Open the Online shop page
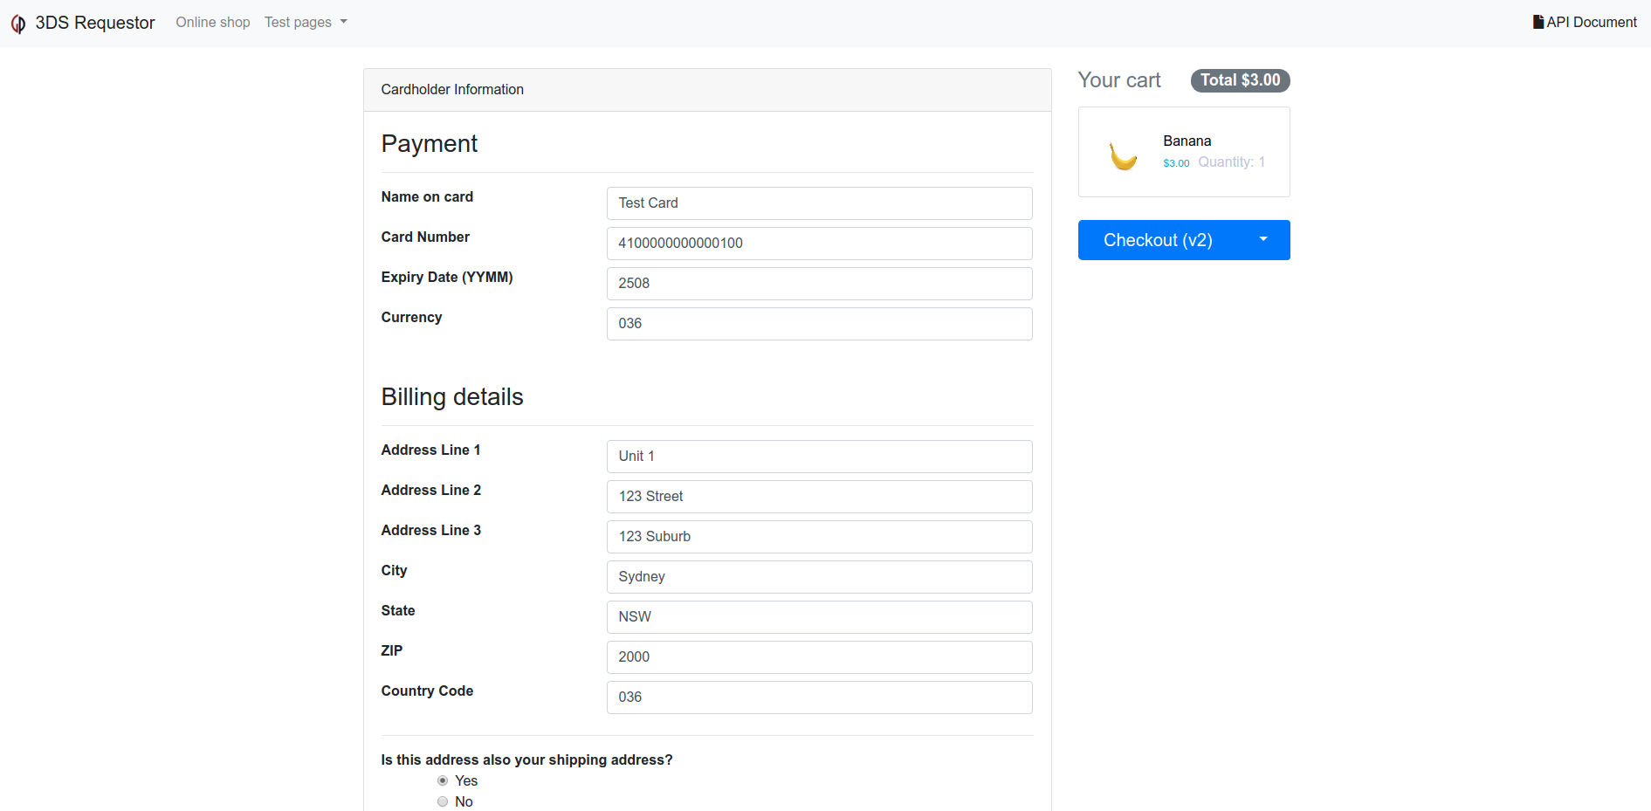The height and width of the screenshot is (811, 1651). click(212, 22)
